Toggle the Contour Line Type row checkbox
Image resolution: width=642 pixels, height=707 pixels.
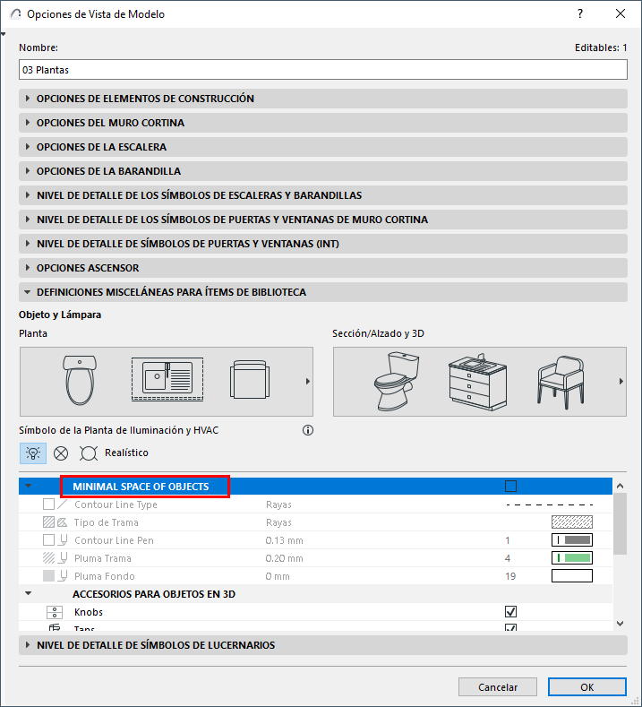pyautogui.click(x=48, y=504)
